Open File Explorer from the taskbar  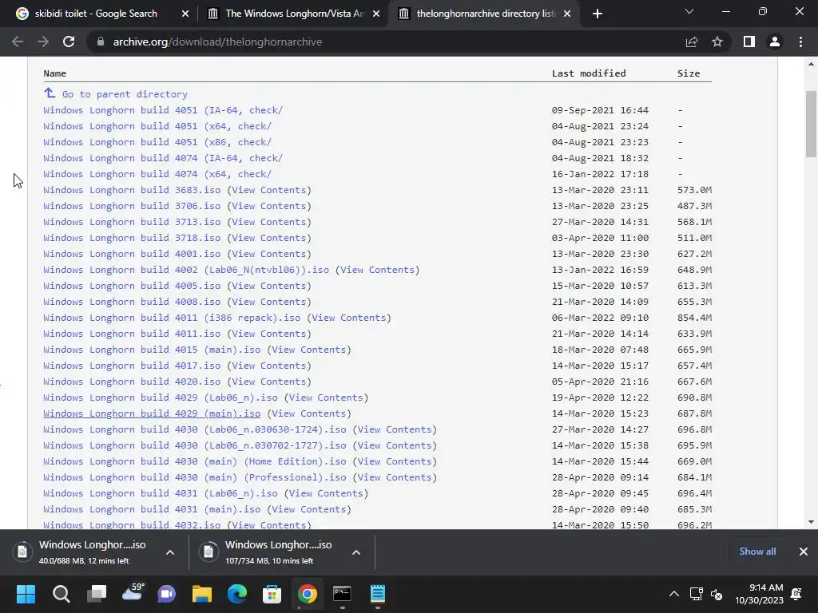202,594
